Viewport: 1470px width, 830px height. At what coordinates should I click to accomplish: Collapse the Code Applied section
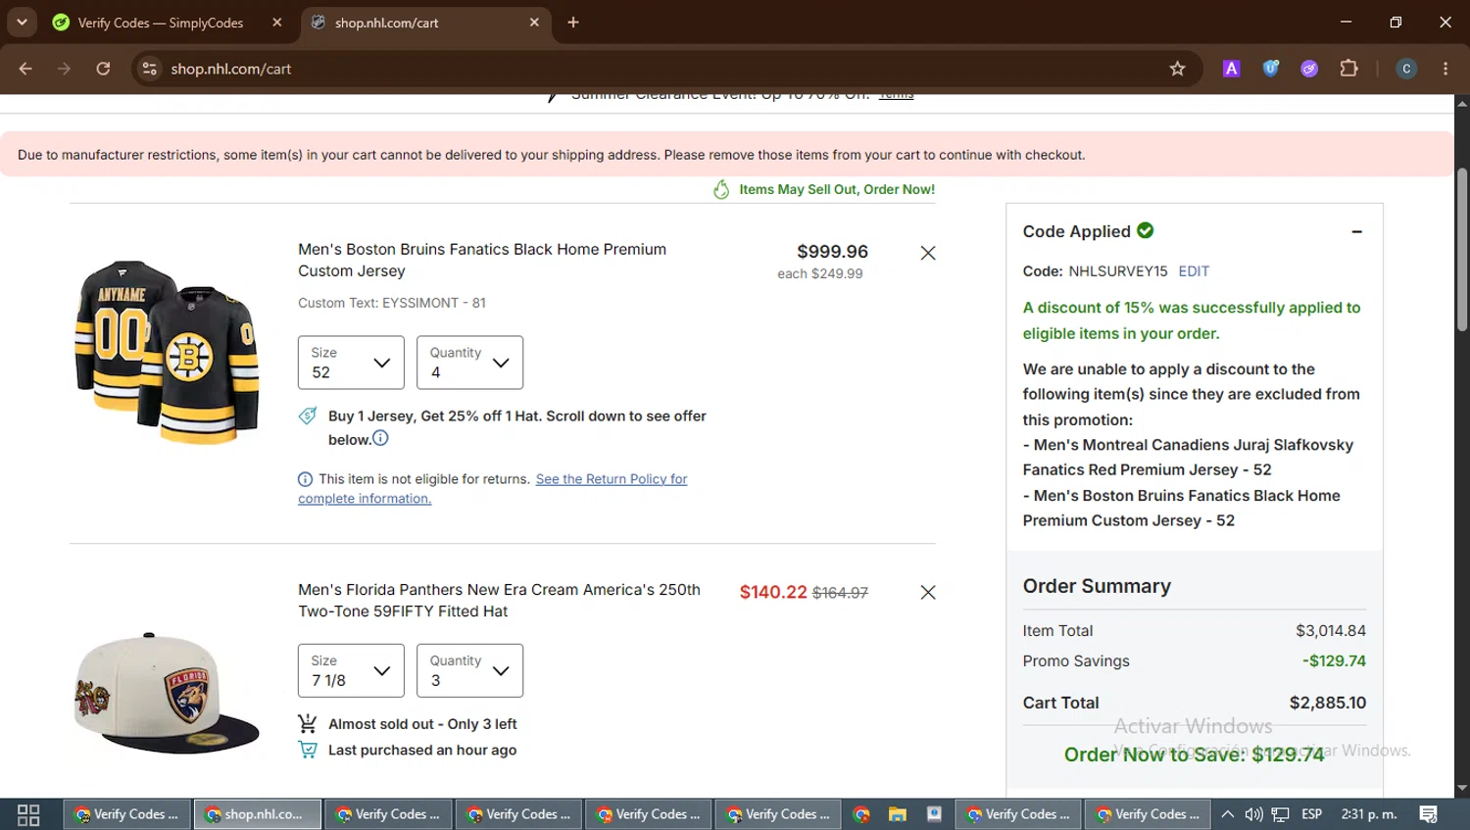[1356, 231]
